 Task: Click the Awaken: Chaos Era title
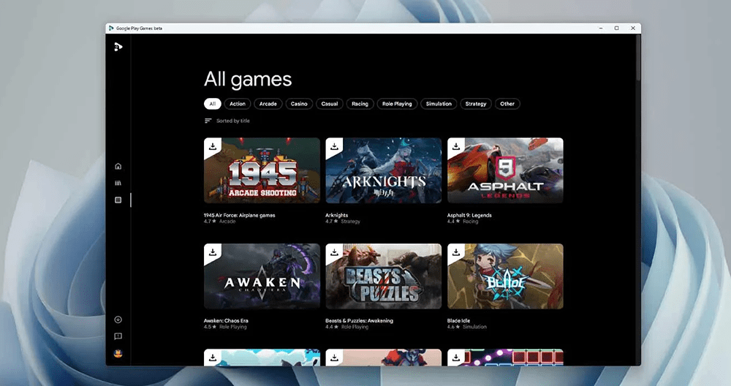point(226,321)
